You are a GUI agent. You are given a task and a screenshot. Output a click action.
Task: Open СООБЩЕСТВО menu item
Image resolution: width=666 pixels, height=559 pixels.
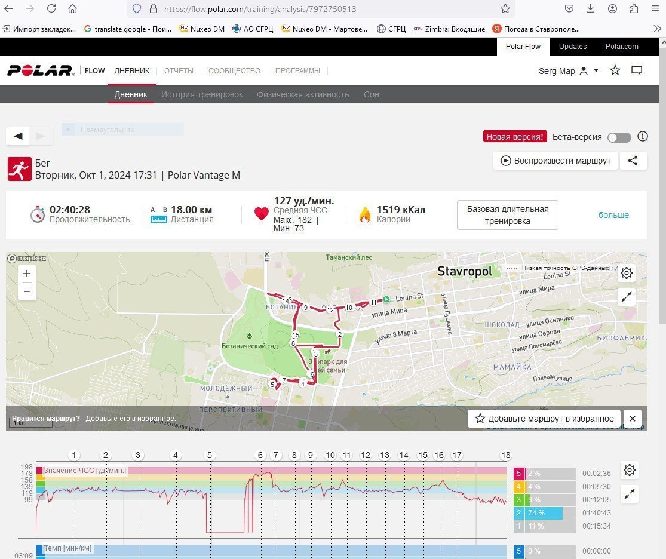click(235, 71)
